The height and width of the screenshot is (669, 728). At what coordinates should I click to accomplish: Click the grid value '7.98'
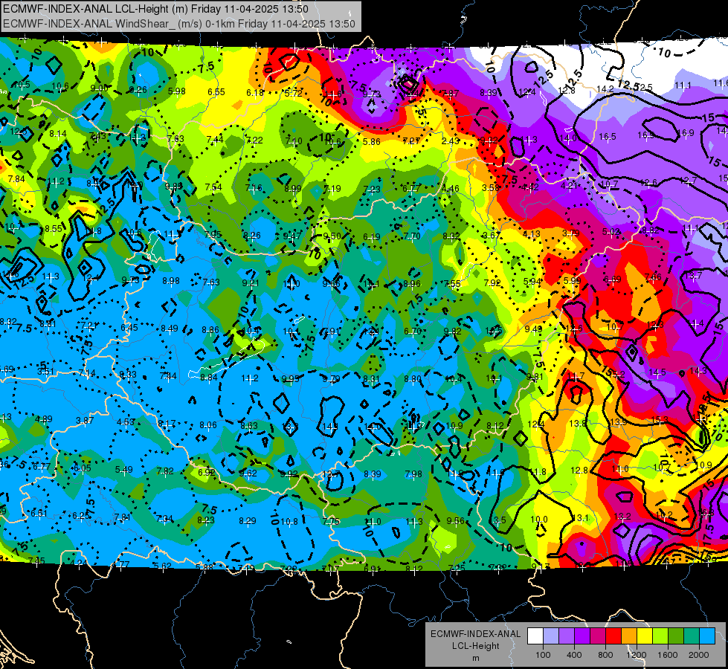413,474
